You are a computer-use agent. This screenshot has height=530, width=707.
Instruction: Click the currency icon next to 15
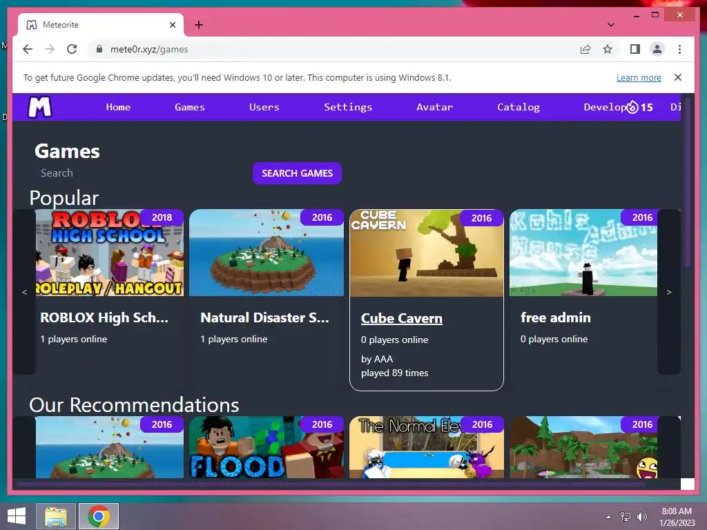632,107
